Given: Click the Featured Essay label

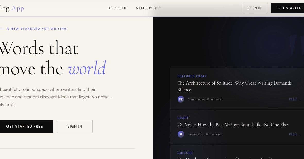Looking at the screenshot, I should pos(192,76).
